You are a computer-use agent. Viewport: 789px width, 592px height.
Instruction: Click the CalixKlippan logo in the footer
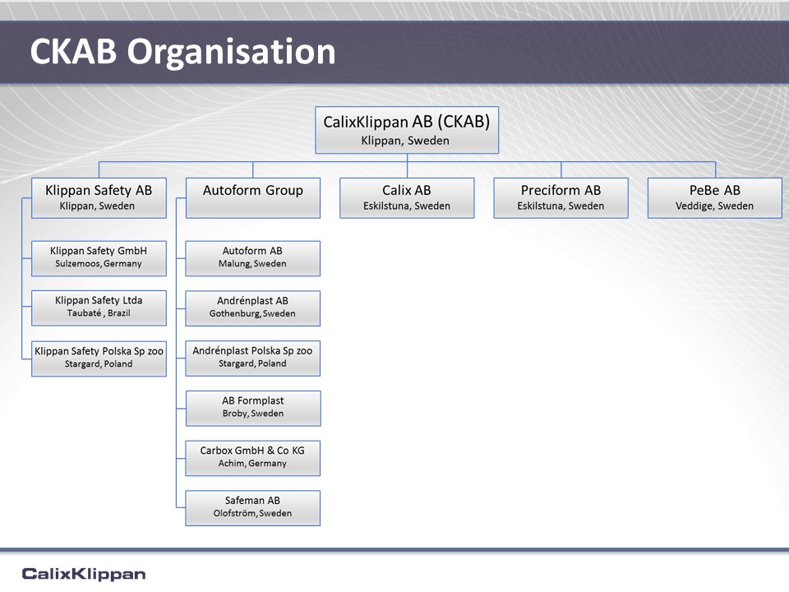pyautogui.click(x=84, y=574)
